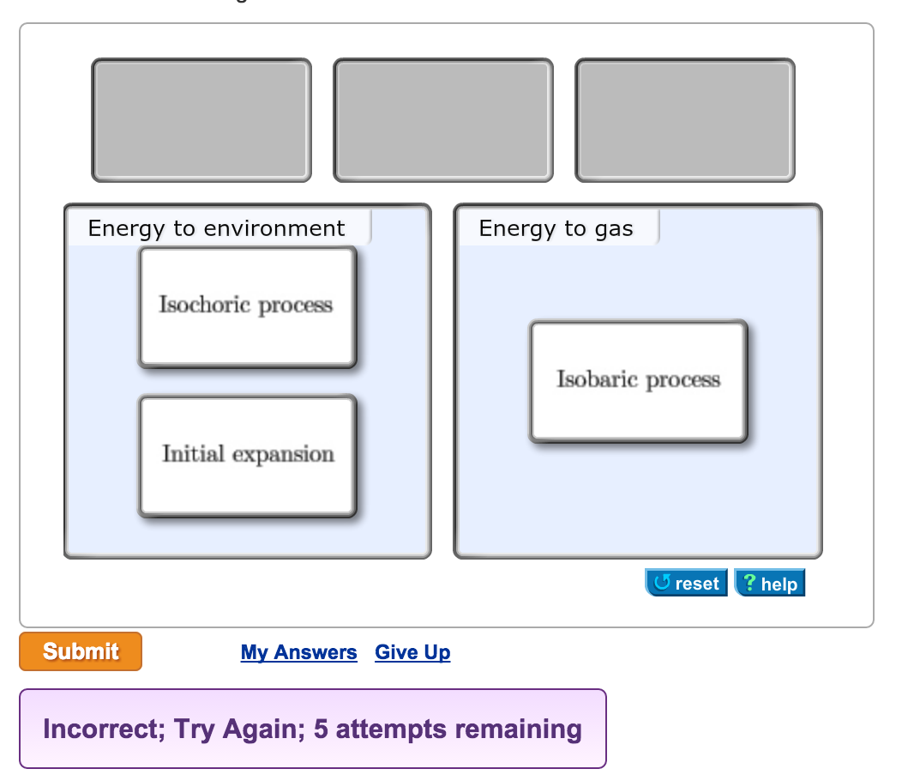The image size is (914, 781).
Task: Click the middle empty gray slot
Action: pos(442,119)
